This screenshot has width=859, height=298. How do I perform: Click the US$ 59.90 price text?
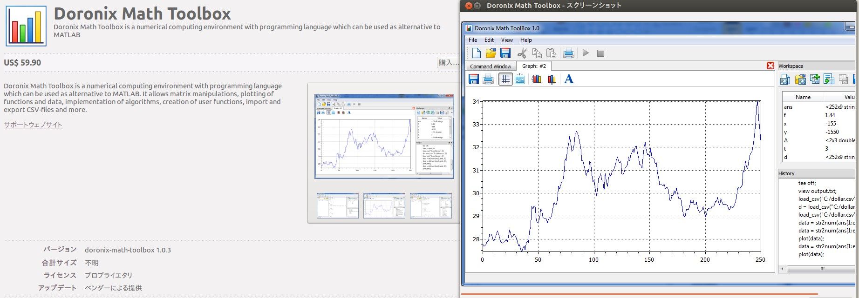coord(22,62)
